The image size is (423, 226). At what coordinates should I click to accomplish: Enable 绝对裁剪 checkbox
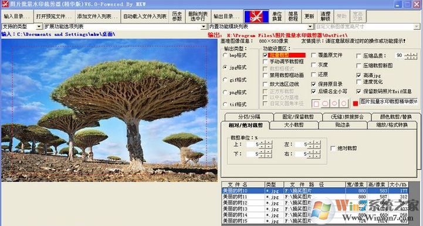pos(333,149)
